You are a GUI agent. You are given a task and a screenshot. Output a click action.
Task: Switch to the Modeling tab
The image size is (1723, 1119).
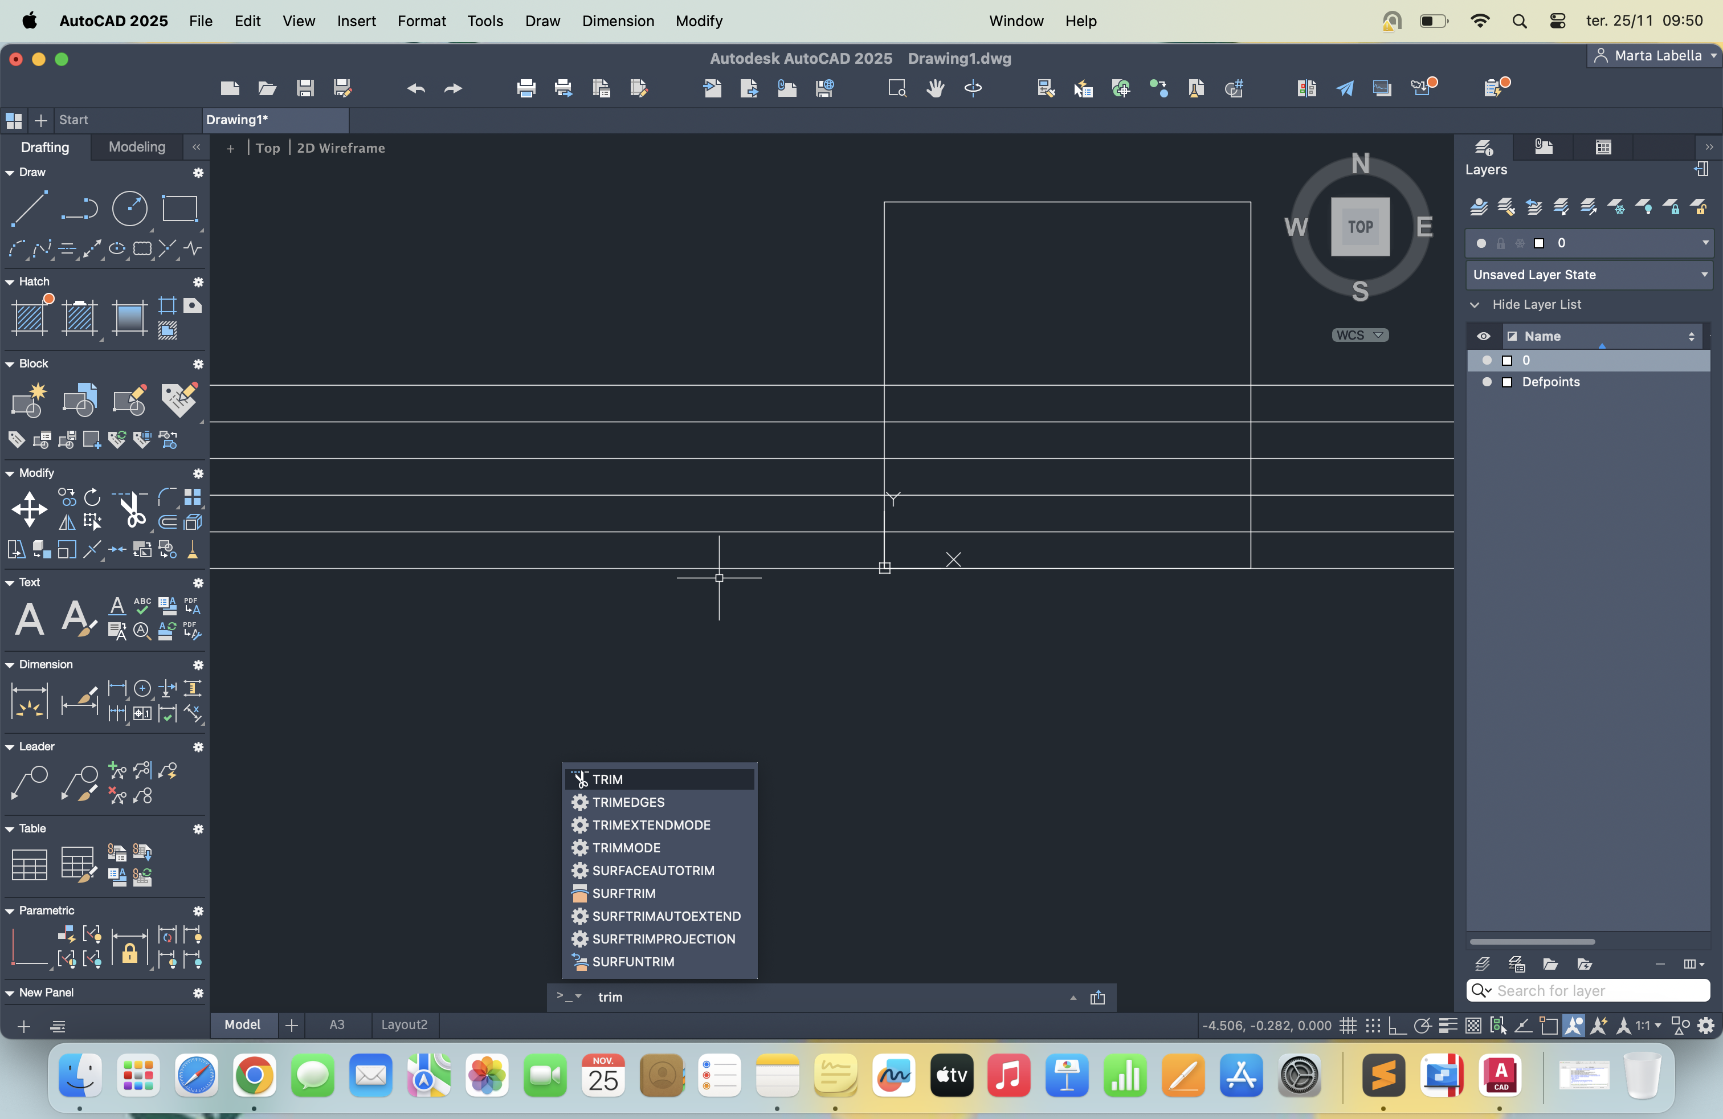[x=137, y=147]
